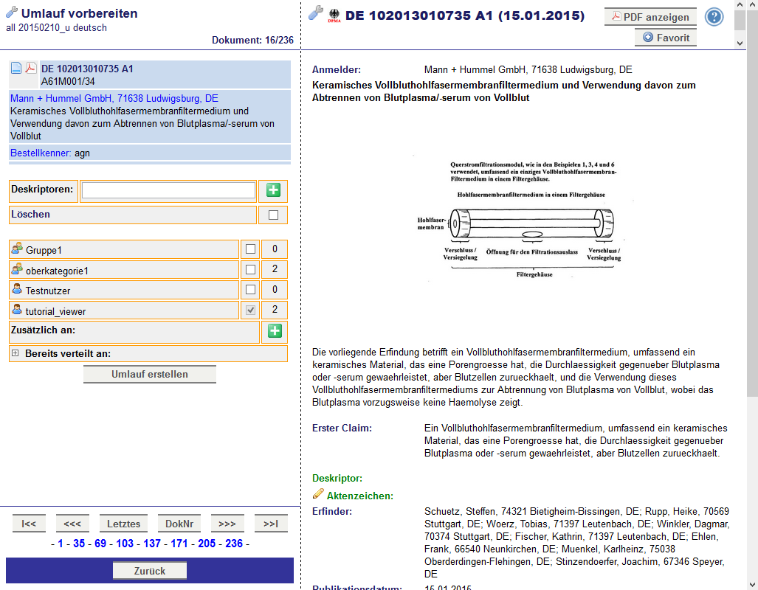Open the PDF icon next to DE 102013010735 A1
758x590 pixels.
pyautogui.click(x=30, y=68)
